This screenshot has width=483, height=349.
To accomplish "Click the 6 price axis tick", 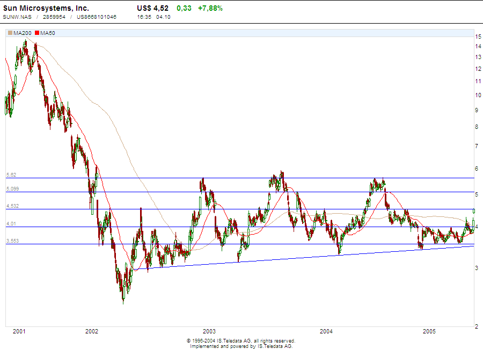I will point(477,169).
